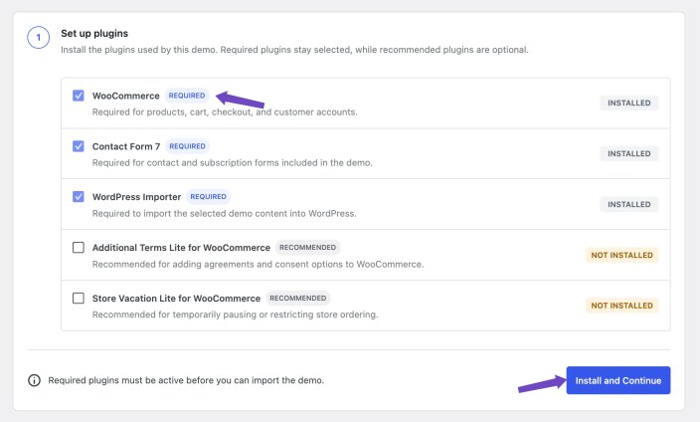
Task: Click the RECOMMENDED badge on Additional Terms Lite
Action: point(307,247)
